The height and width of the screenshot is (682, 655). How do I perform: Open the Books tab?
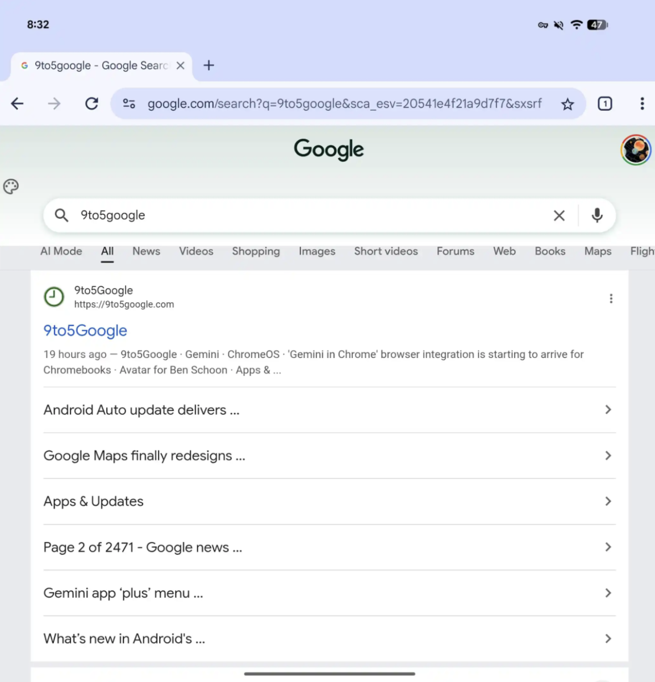point(550,251)
